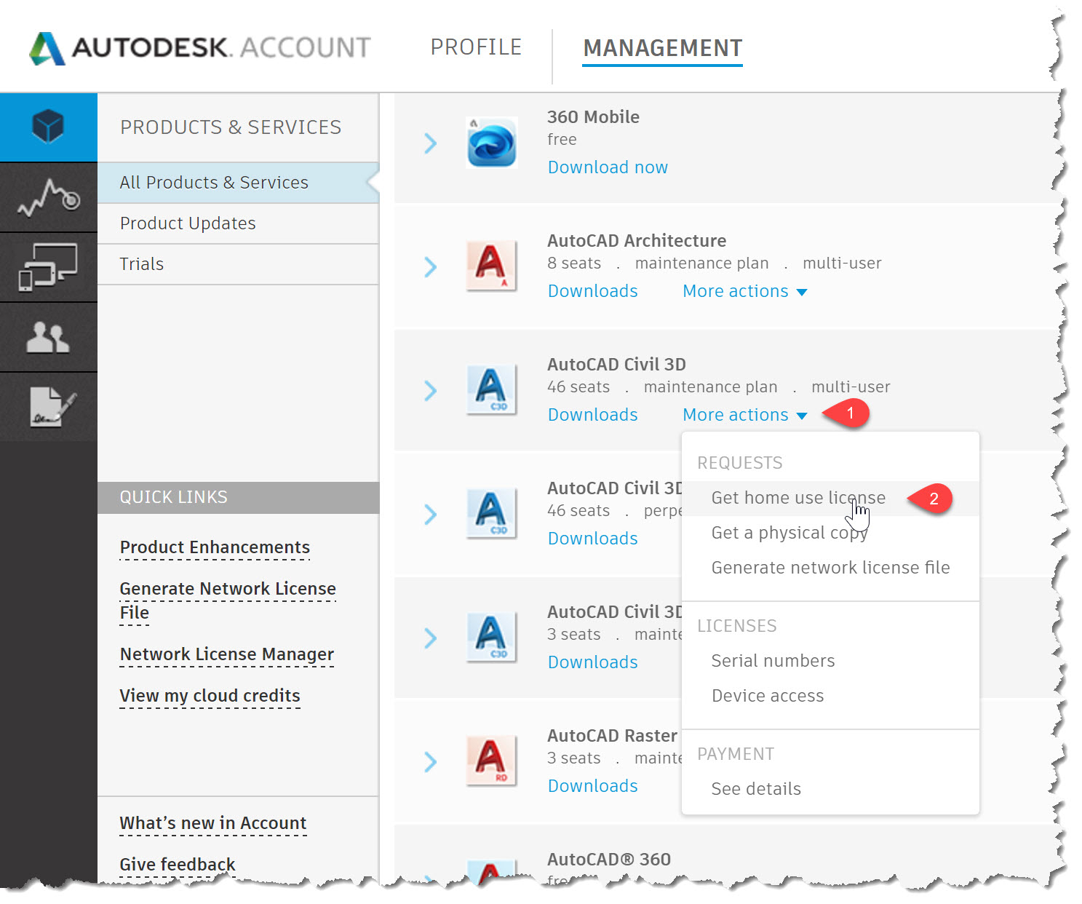Screen dimensions: 1082x904
Task: Switch to the MANAGEMENT tab
Action: 663,48
